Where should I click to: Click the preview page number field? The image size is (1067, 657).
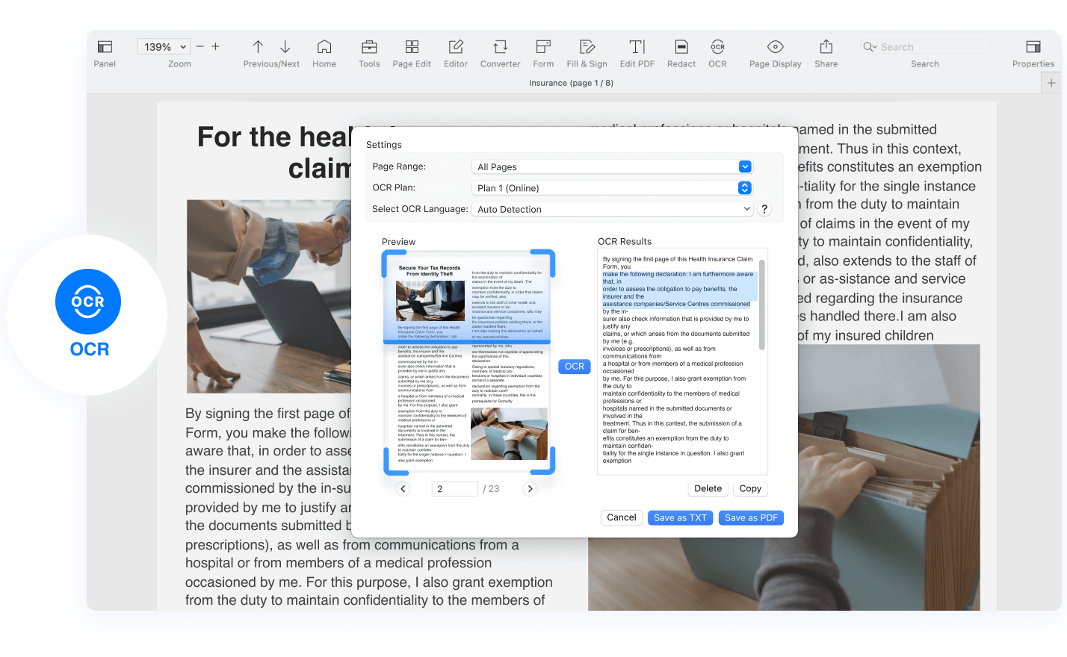tap(454, 489)
